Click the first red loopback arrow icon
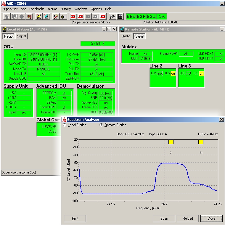The height and width of the screenshot is (225, 225). tap(73, 17)
